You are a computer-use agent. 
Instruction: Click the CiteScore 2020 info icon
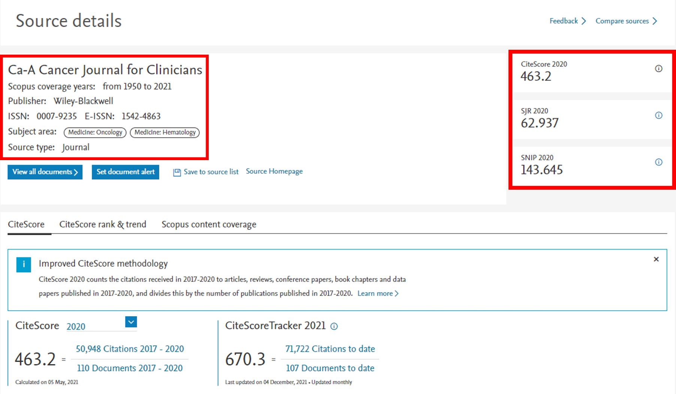coord(658,68)
